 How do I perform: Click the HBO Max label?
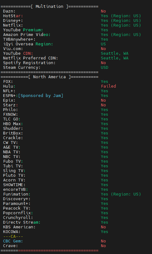[13, 124]
